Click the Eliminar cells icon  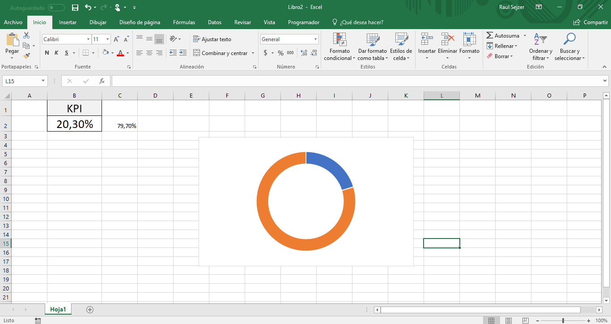click(448, 39)
